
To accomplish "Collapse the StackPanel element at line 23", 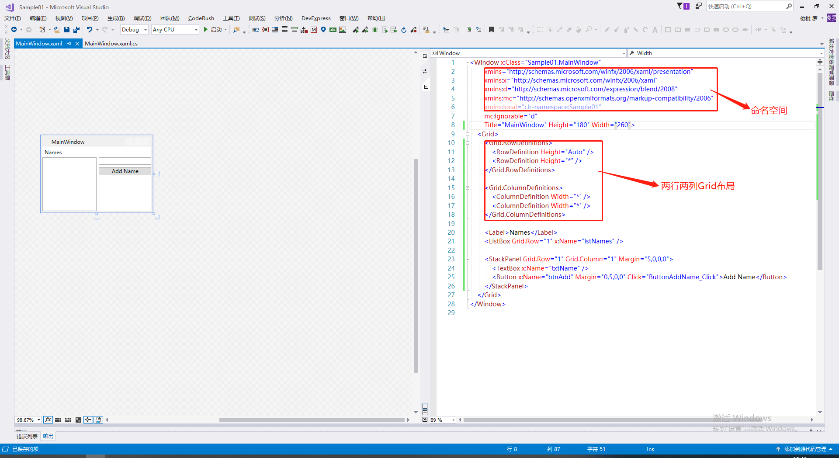I will [467, 259].
